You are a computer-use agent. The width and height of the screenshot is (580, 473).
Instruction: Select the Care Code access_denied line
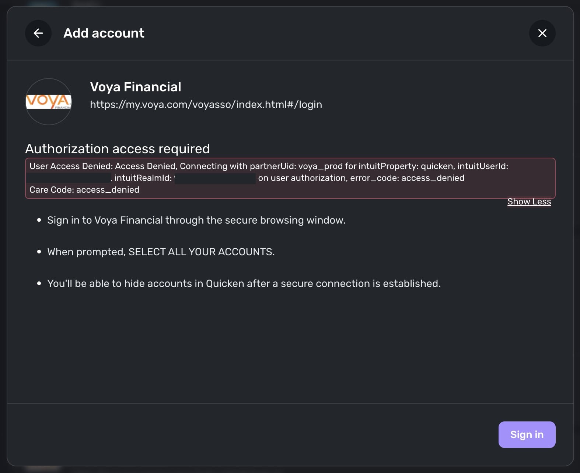pos(84,190)
